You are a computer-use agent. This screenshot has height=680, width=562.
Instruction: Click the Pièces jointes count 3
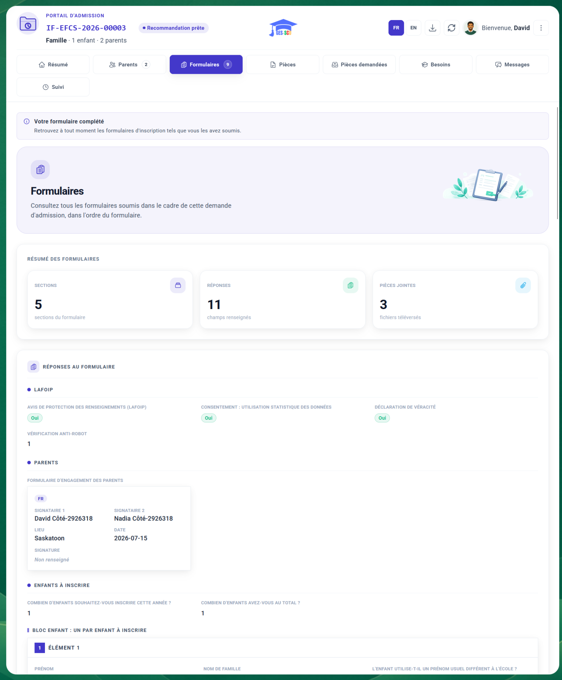(x=384, y=305)
